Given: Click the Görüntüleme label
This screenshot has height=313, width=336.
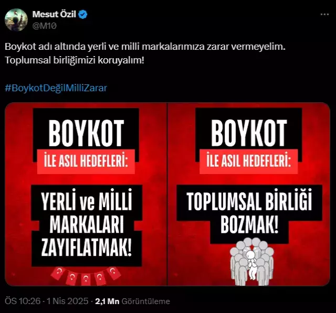Looking at the screenshot, I should coord(146,301).
